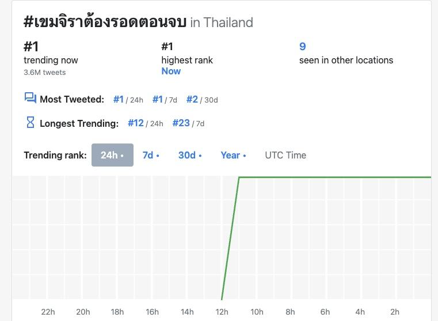Viewport: 438px width, 321px height.
Task: Click the Most Tweeted chat bubbles icon
Action: point(30,98)
